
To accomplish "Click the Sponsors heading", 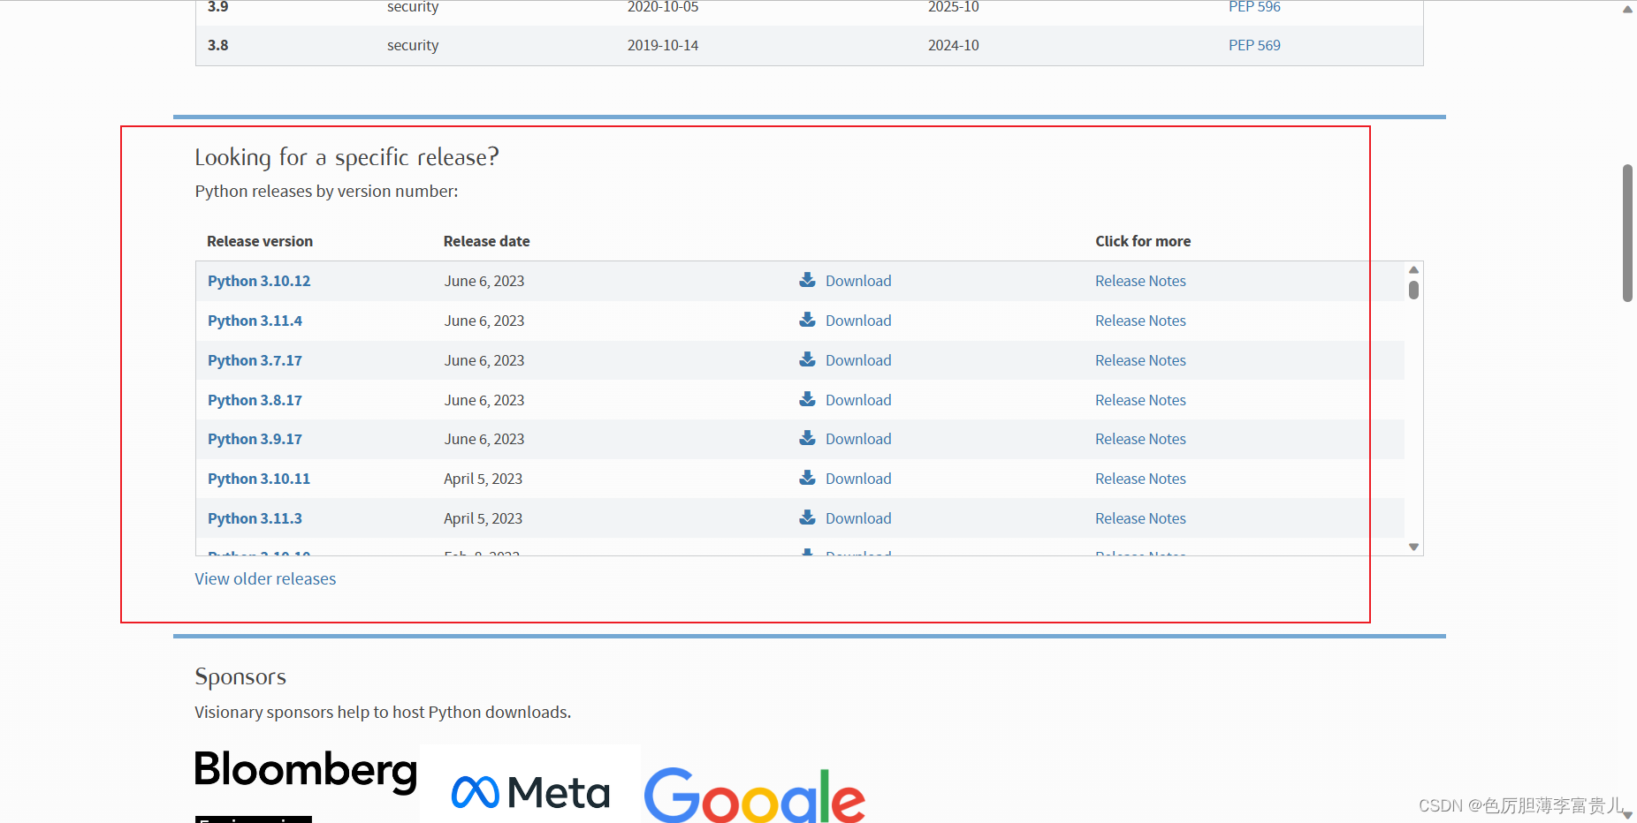I will tap(240, 677).
